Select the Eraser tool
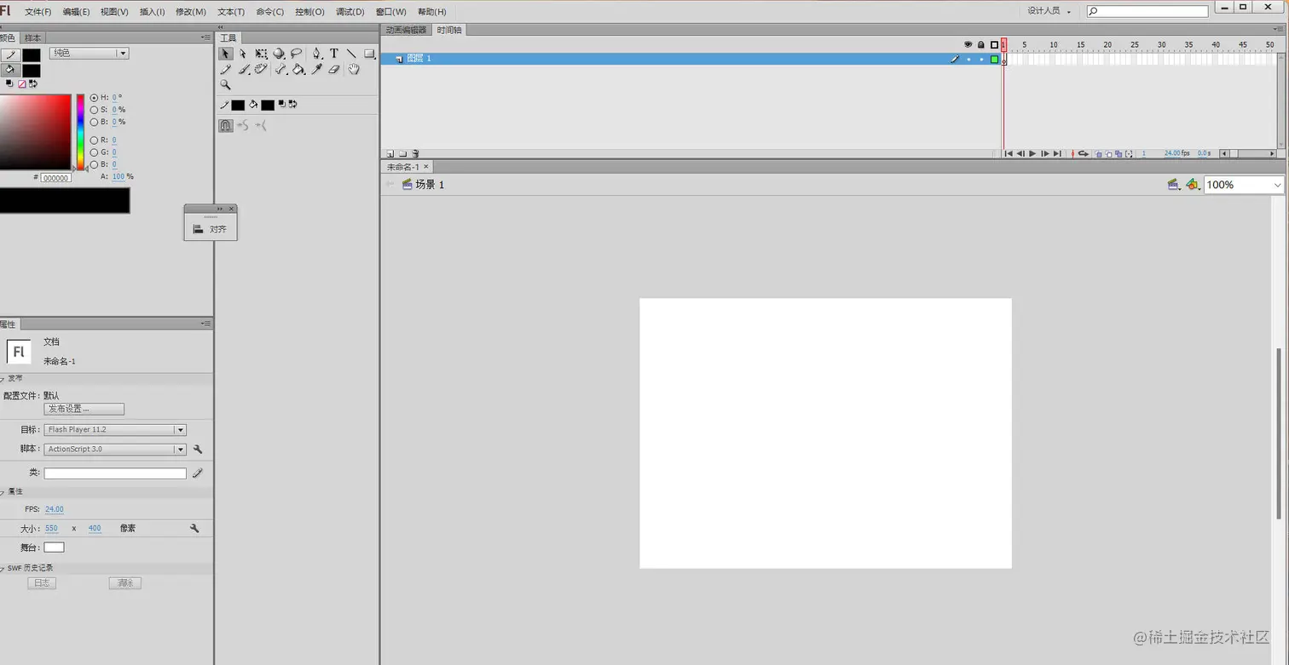Viewport: 1289px width, 665px height. [x=334, y=69]
